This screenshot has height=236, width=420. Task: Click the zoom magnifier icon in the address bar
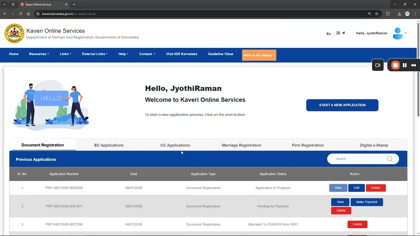[369, 14]
